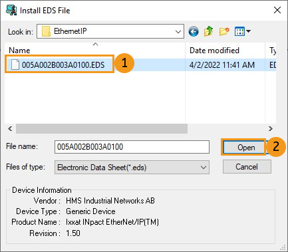
Task: Go up one folder level
Action: point(208,31)
